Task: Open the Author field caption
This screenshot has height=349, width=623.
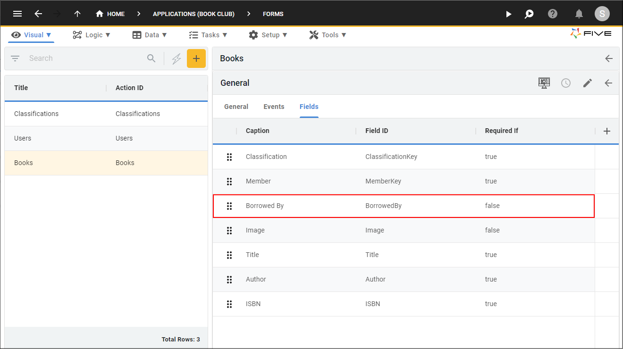Action: pos(256,279)
